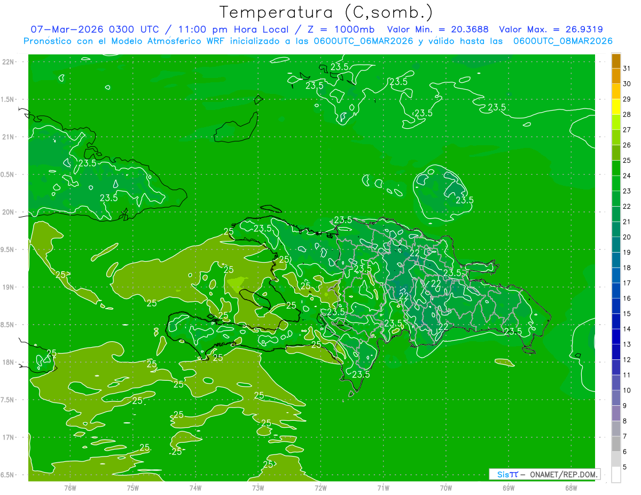
Task: Click the "22N" latitude axis label
Action: tap(8, 62)
